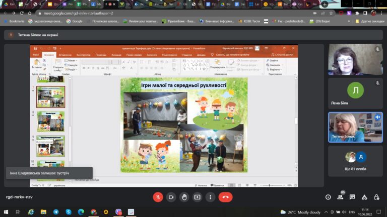Viewport: 387px width, 217px height.
Task: Unmute the microphone
Action: pyautogui.click(x=158, y=197)
